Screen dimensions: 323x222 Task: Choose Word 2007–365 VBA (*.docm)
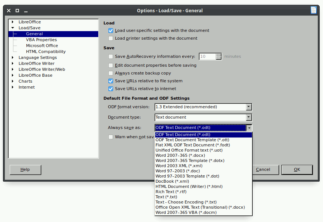pos(203,213)
